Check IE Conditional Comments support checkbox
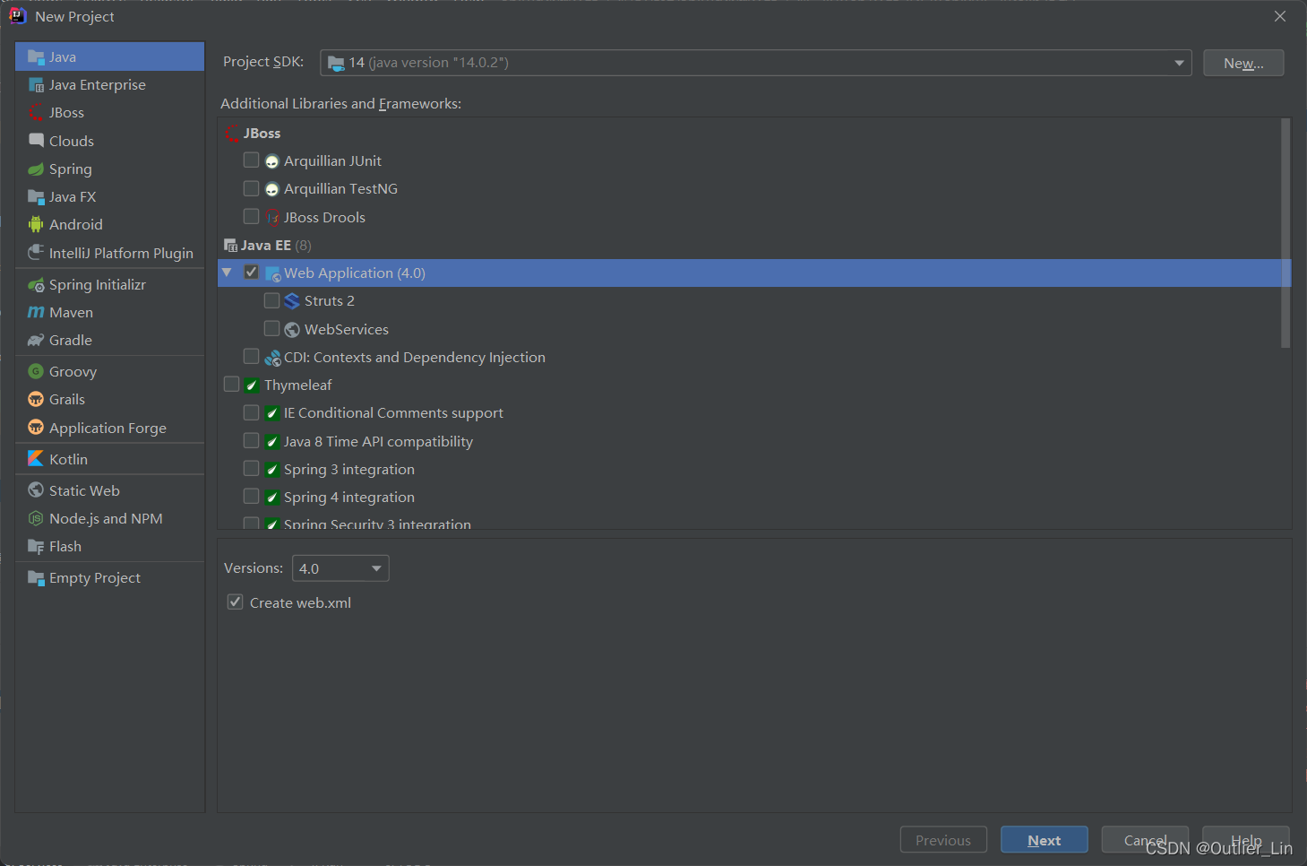 click(x=252, y=412)
